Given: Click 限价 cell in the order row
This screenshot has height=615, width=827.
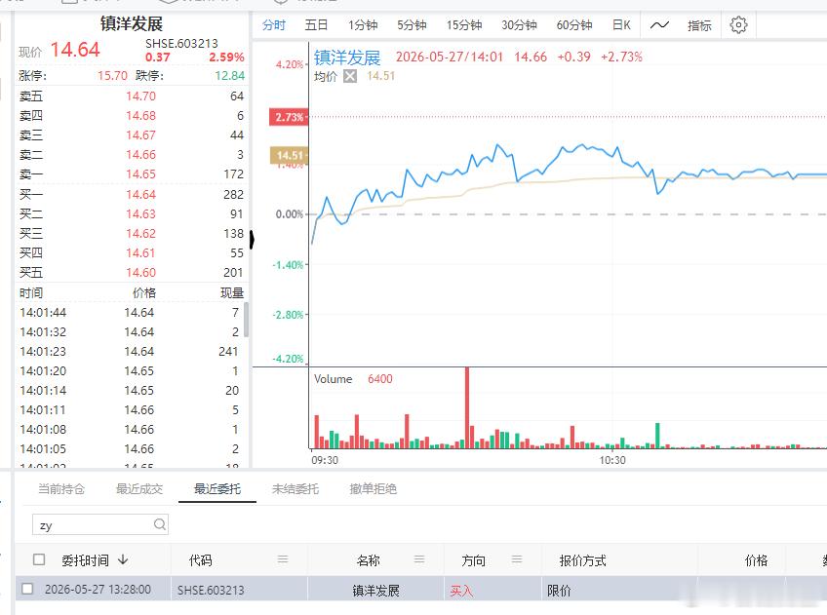Looking at the screenshot, I should [559, 591].
